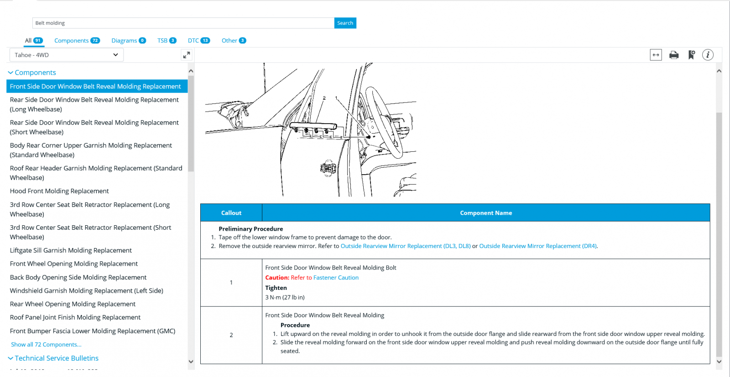
Task: Click the Search button
Action: [x=345, y=23]
